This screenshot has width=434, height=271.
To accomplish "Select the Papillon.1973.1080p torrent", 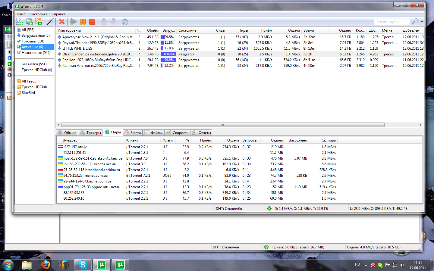I will tap(240, 60).
